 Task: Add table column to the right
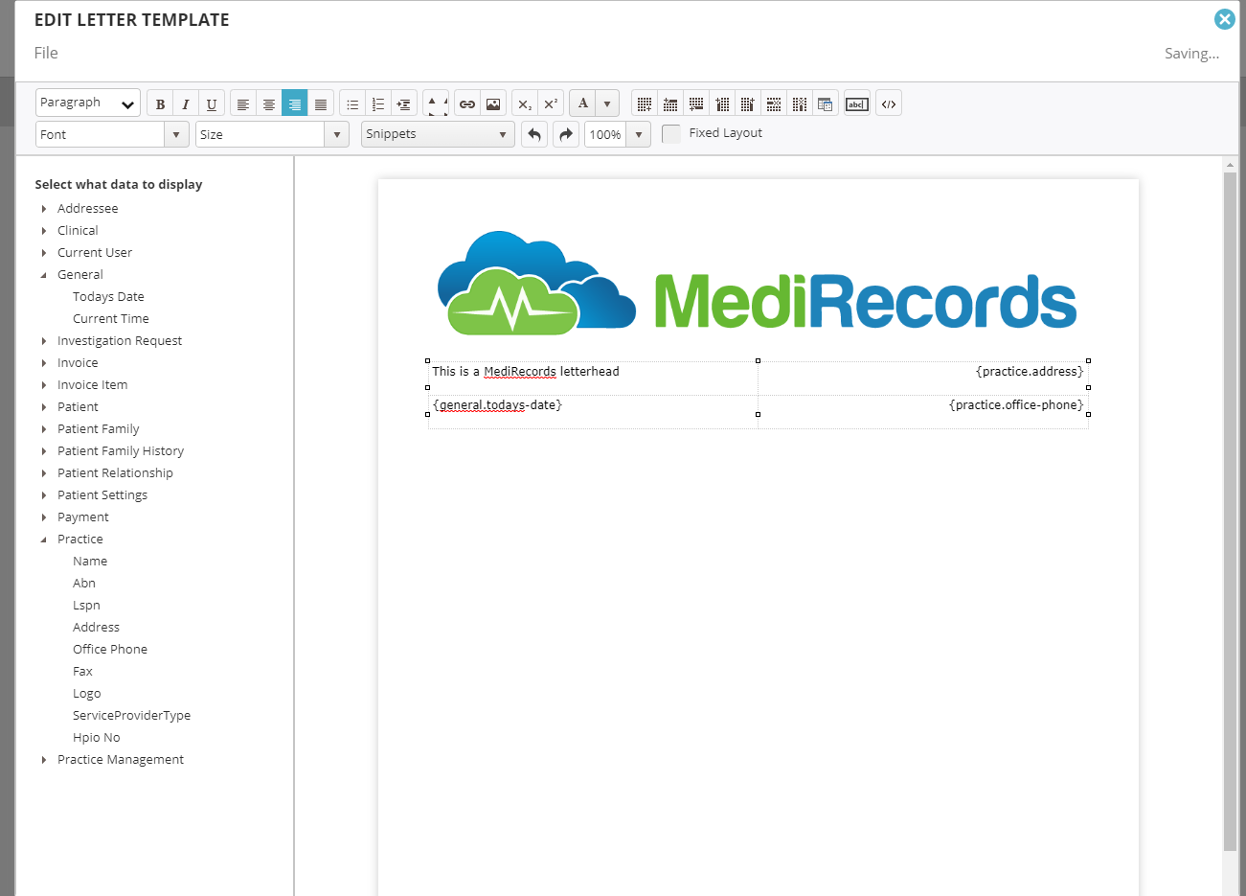coord(748,103)
